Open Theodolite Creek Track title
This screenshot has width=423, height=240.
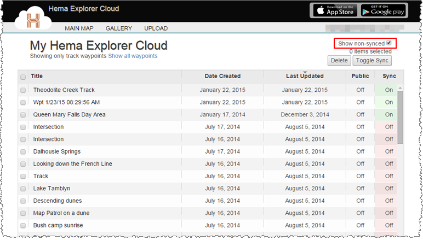[64, 90]
